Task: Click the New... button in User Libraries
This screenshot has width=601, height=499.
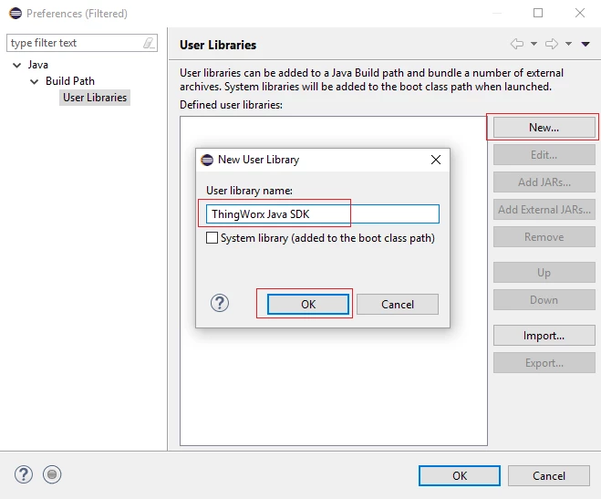Action: pyautogui.click(x=544, y=127)
